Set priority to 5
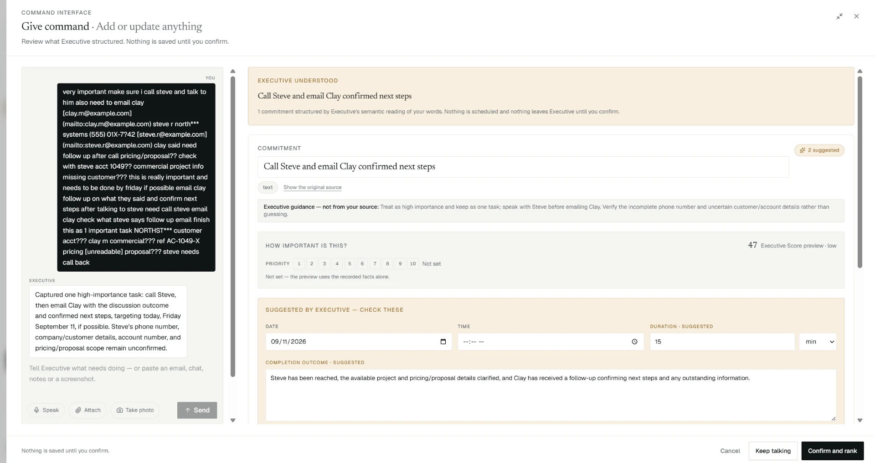 (x=350, y=264)
